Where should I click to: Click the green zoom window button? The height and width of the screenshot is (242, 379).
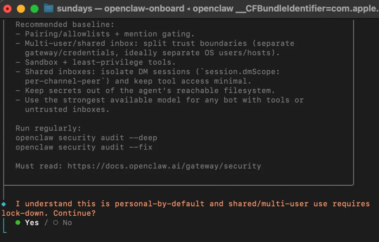(x=34, y=9)
